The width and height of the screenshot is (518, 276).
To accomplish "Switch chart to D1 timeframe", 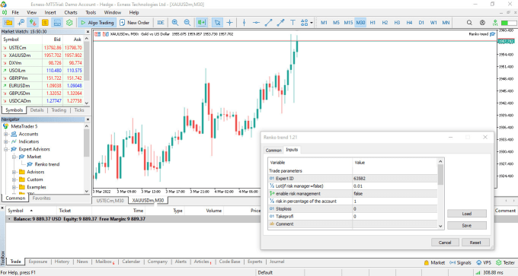I will 421,22.
